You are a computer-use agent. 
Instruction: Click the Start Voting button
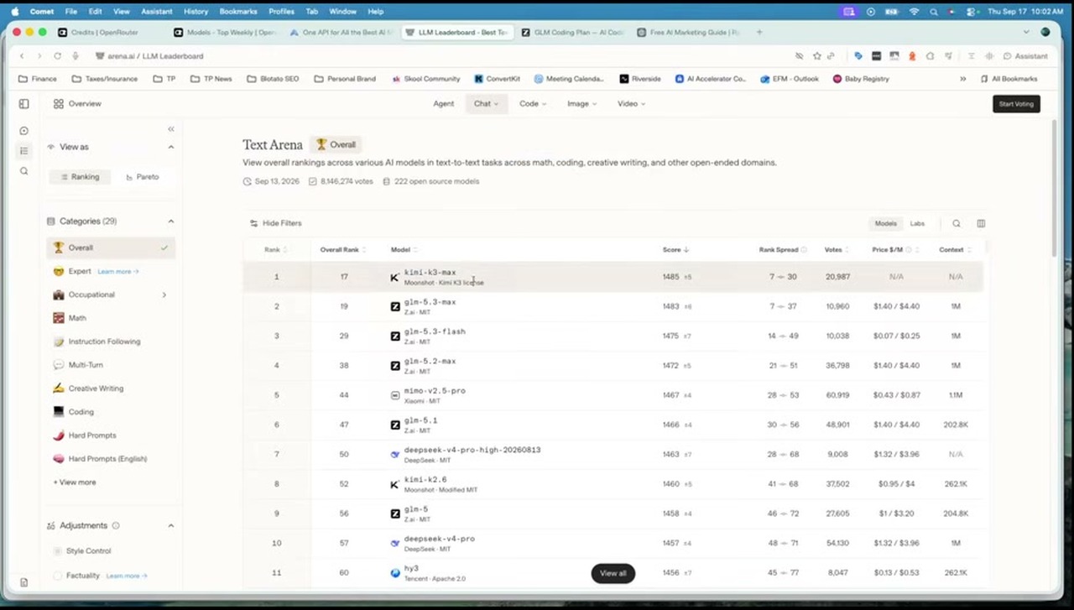[1016, 104]
